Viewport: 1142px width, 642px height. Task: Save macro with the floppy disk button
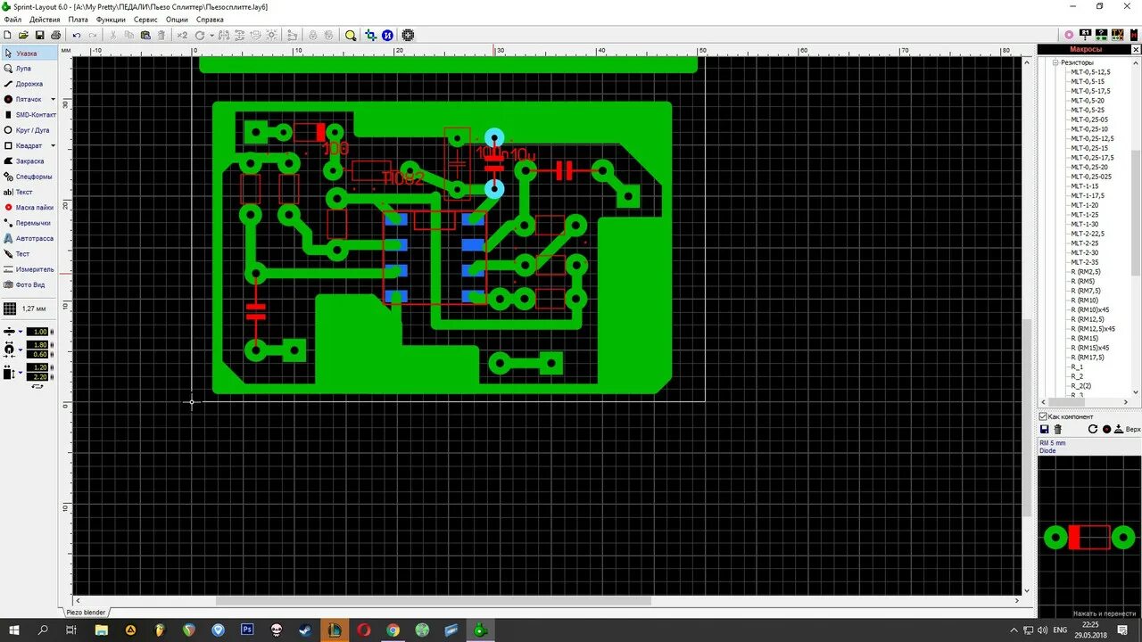click(1045, 429)
